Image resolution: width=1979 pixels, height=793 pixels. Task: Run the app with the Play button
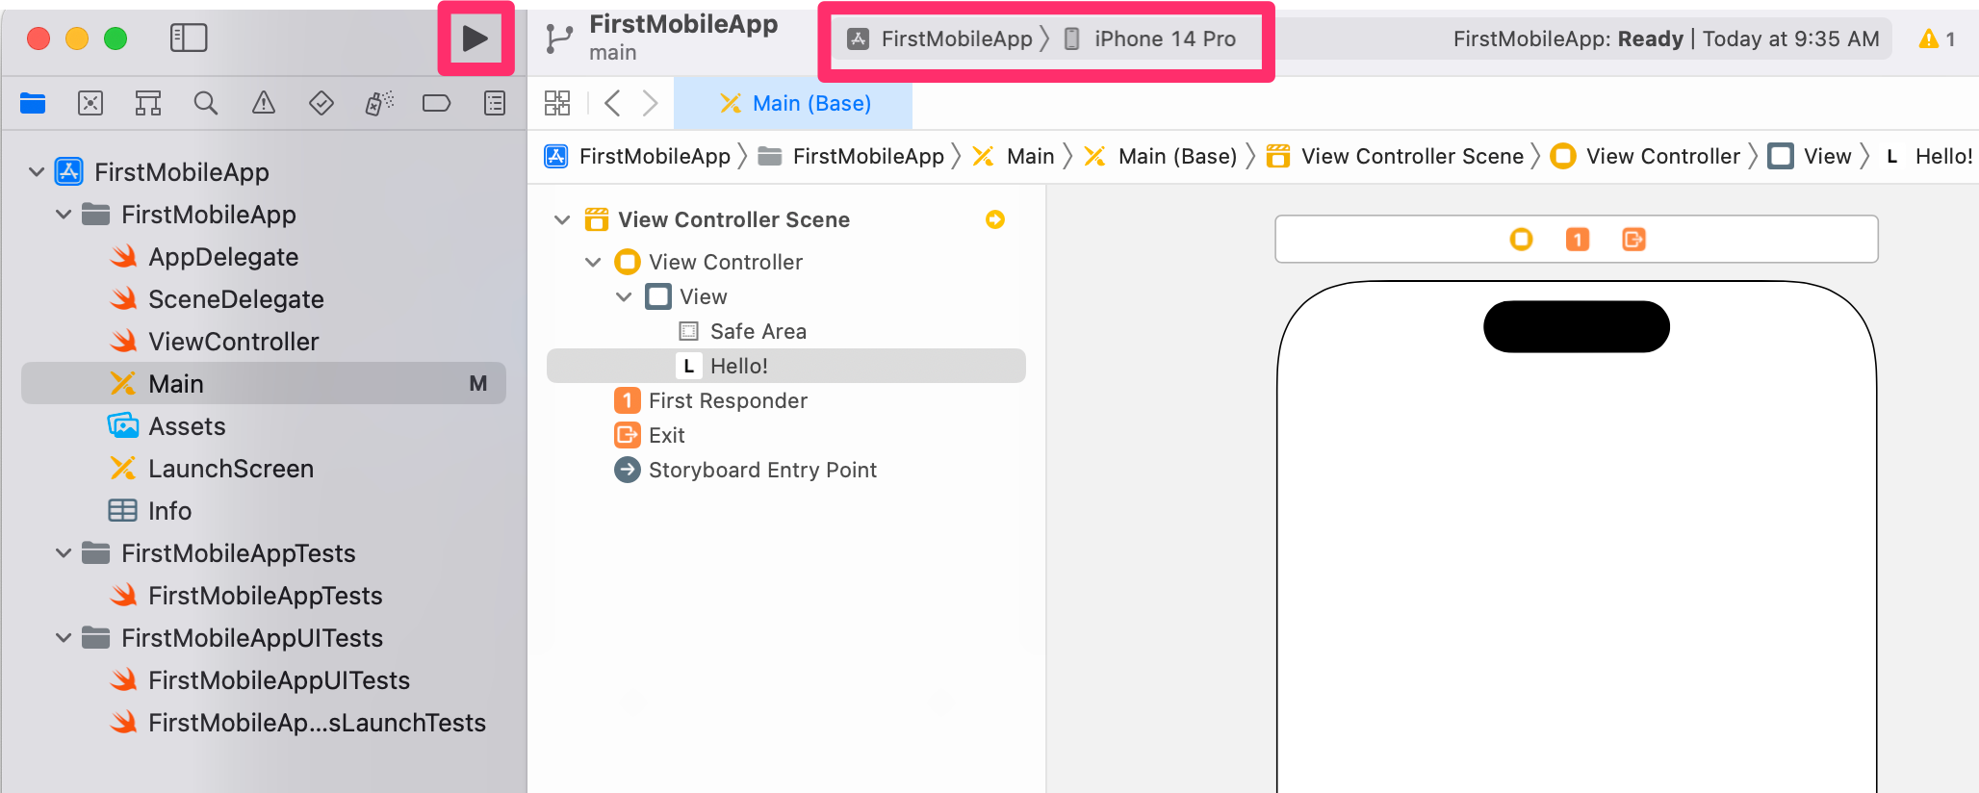pyautogui.click(x=475, y=38)
